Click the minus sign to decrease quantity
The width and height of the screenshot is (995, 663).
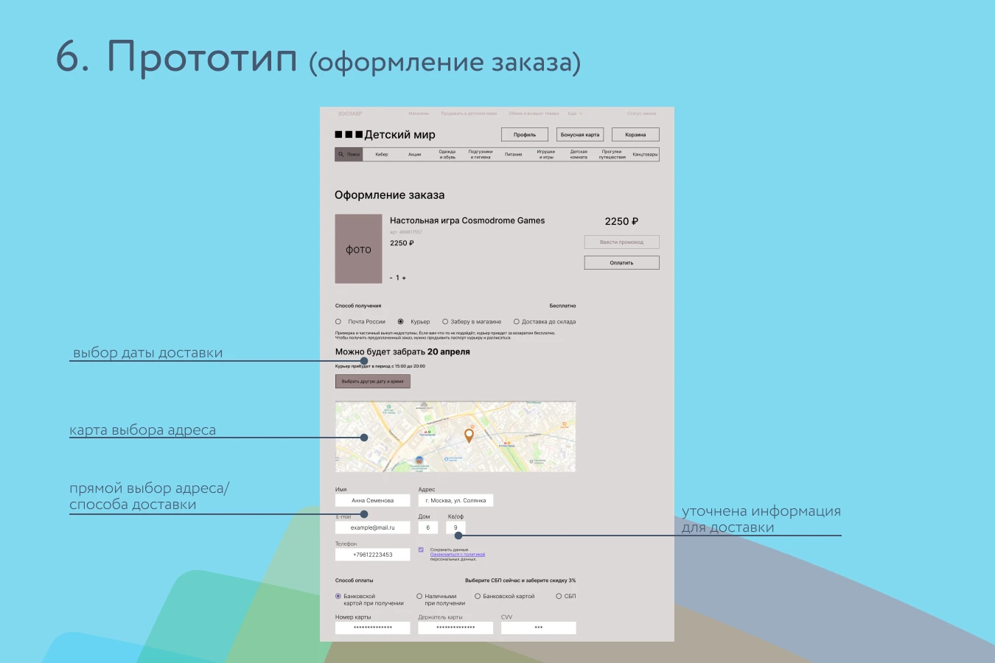click(391, 278)
